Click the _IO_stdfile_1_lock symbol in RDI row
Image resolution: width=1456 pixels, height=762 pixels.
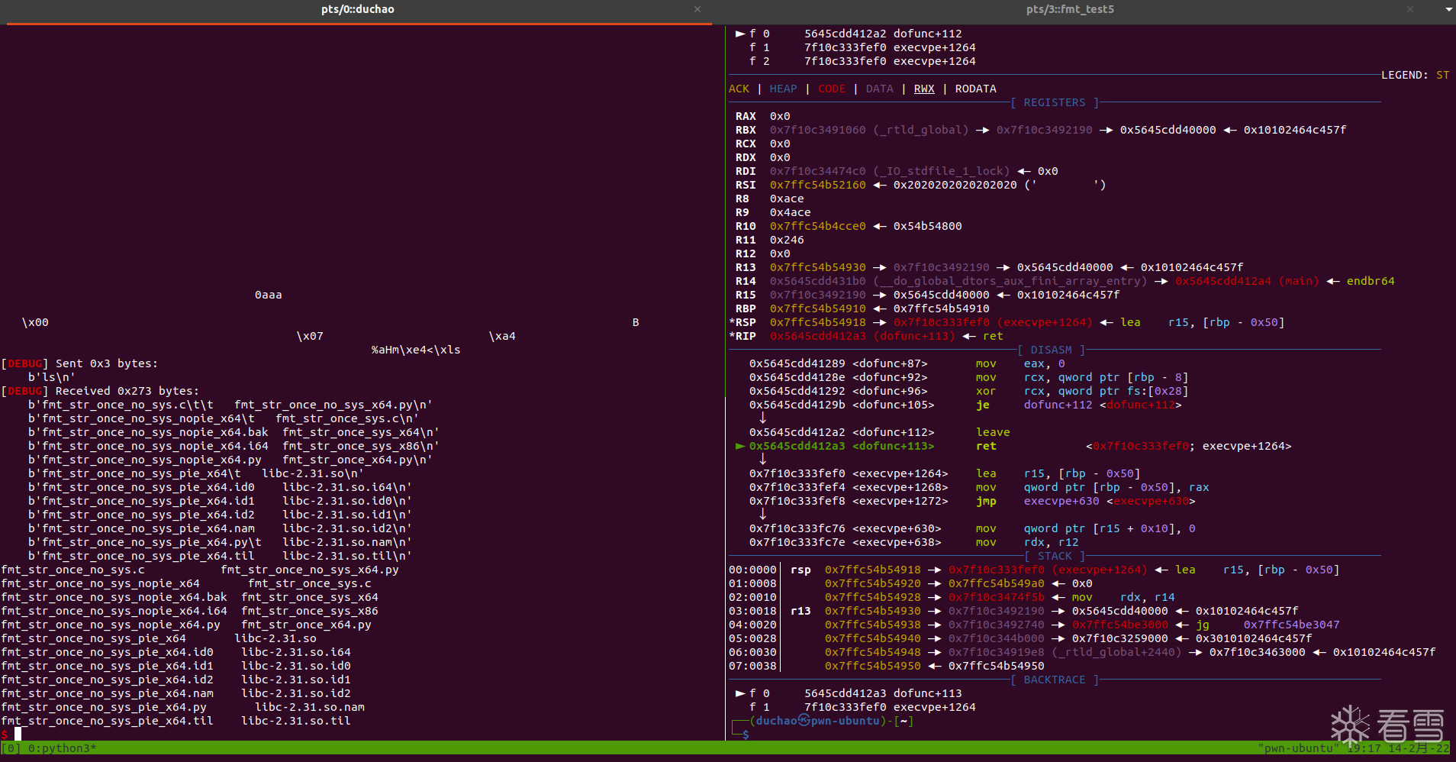click(941, 171)
